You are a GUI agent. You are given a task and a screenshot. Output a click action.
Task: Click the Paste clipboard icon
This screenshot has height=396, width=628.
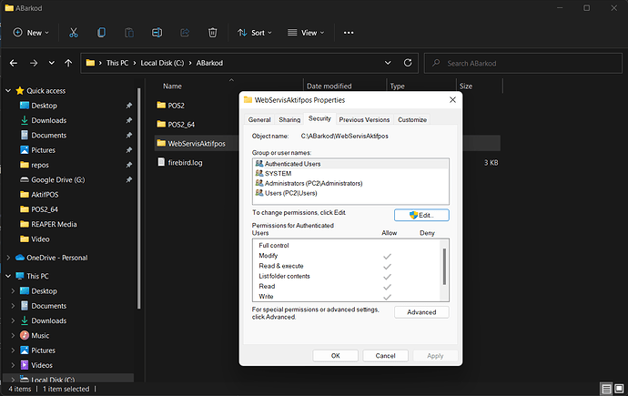tap(129, 33)
